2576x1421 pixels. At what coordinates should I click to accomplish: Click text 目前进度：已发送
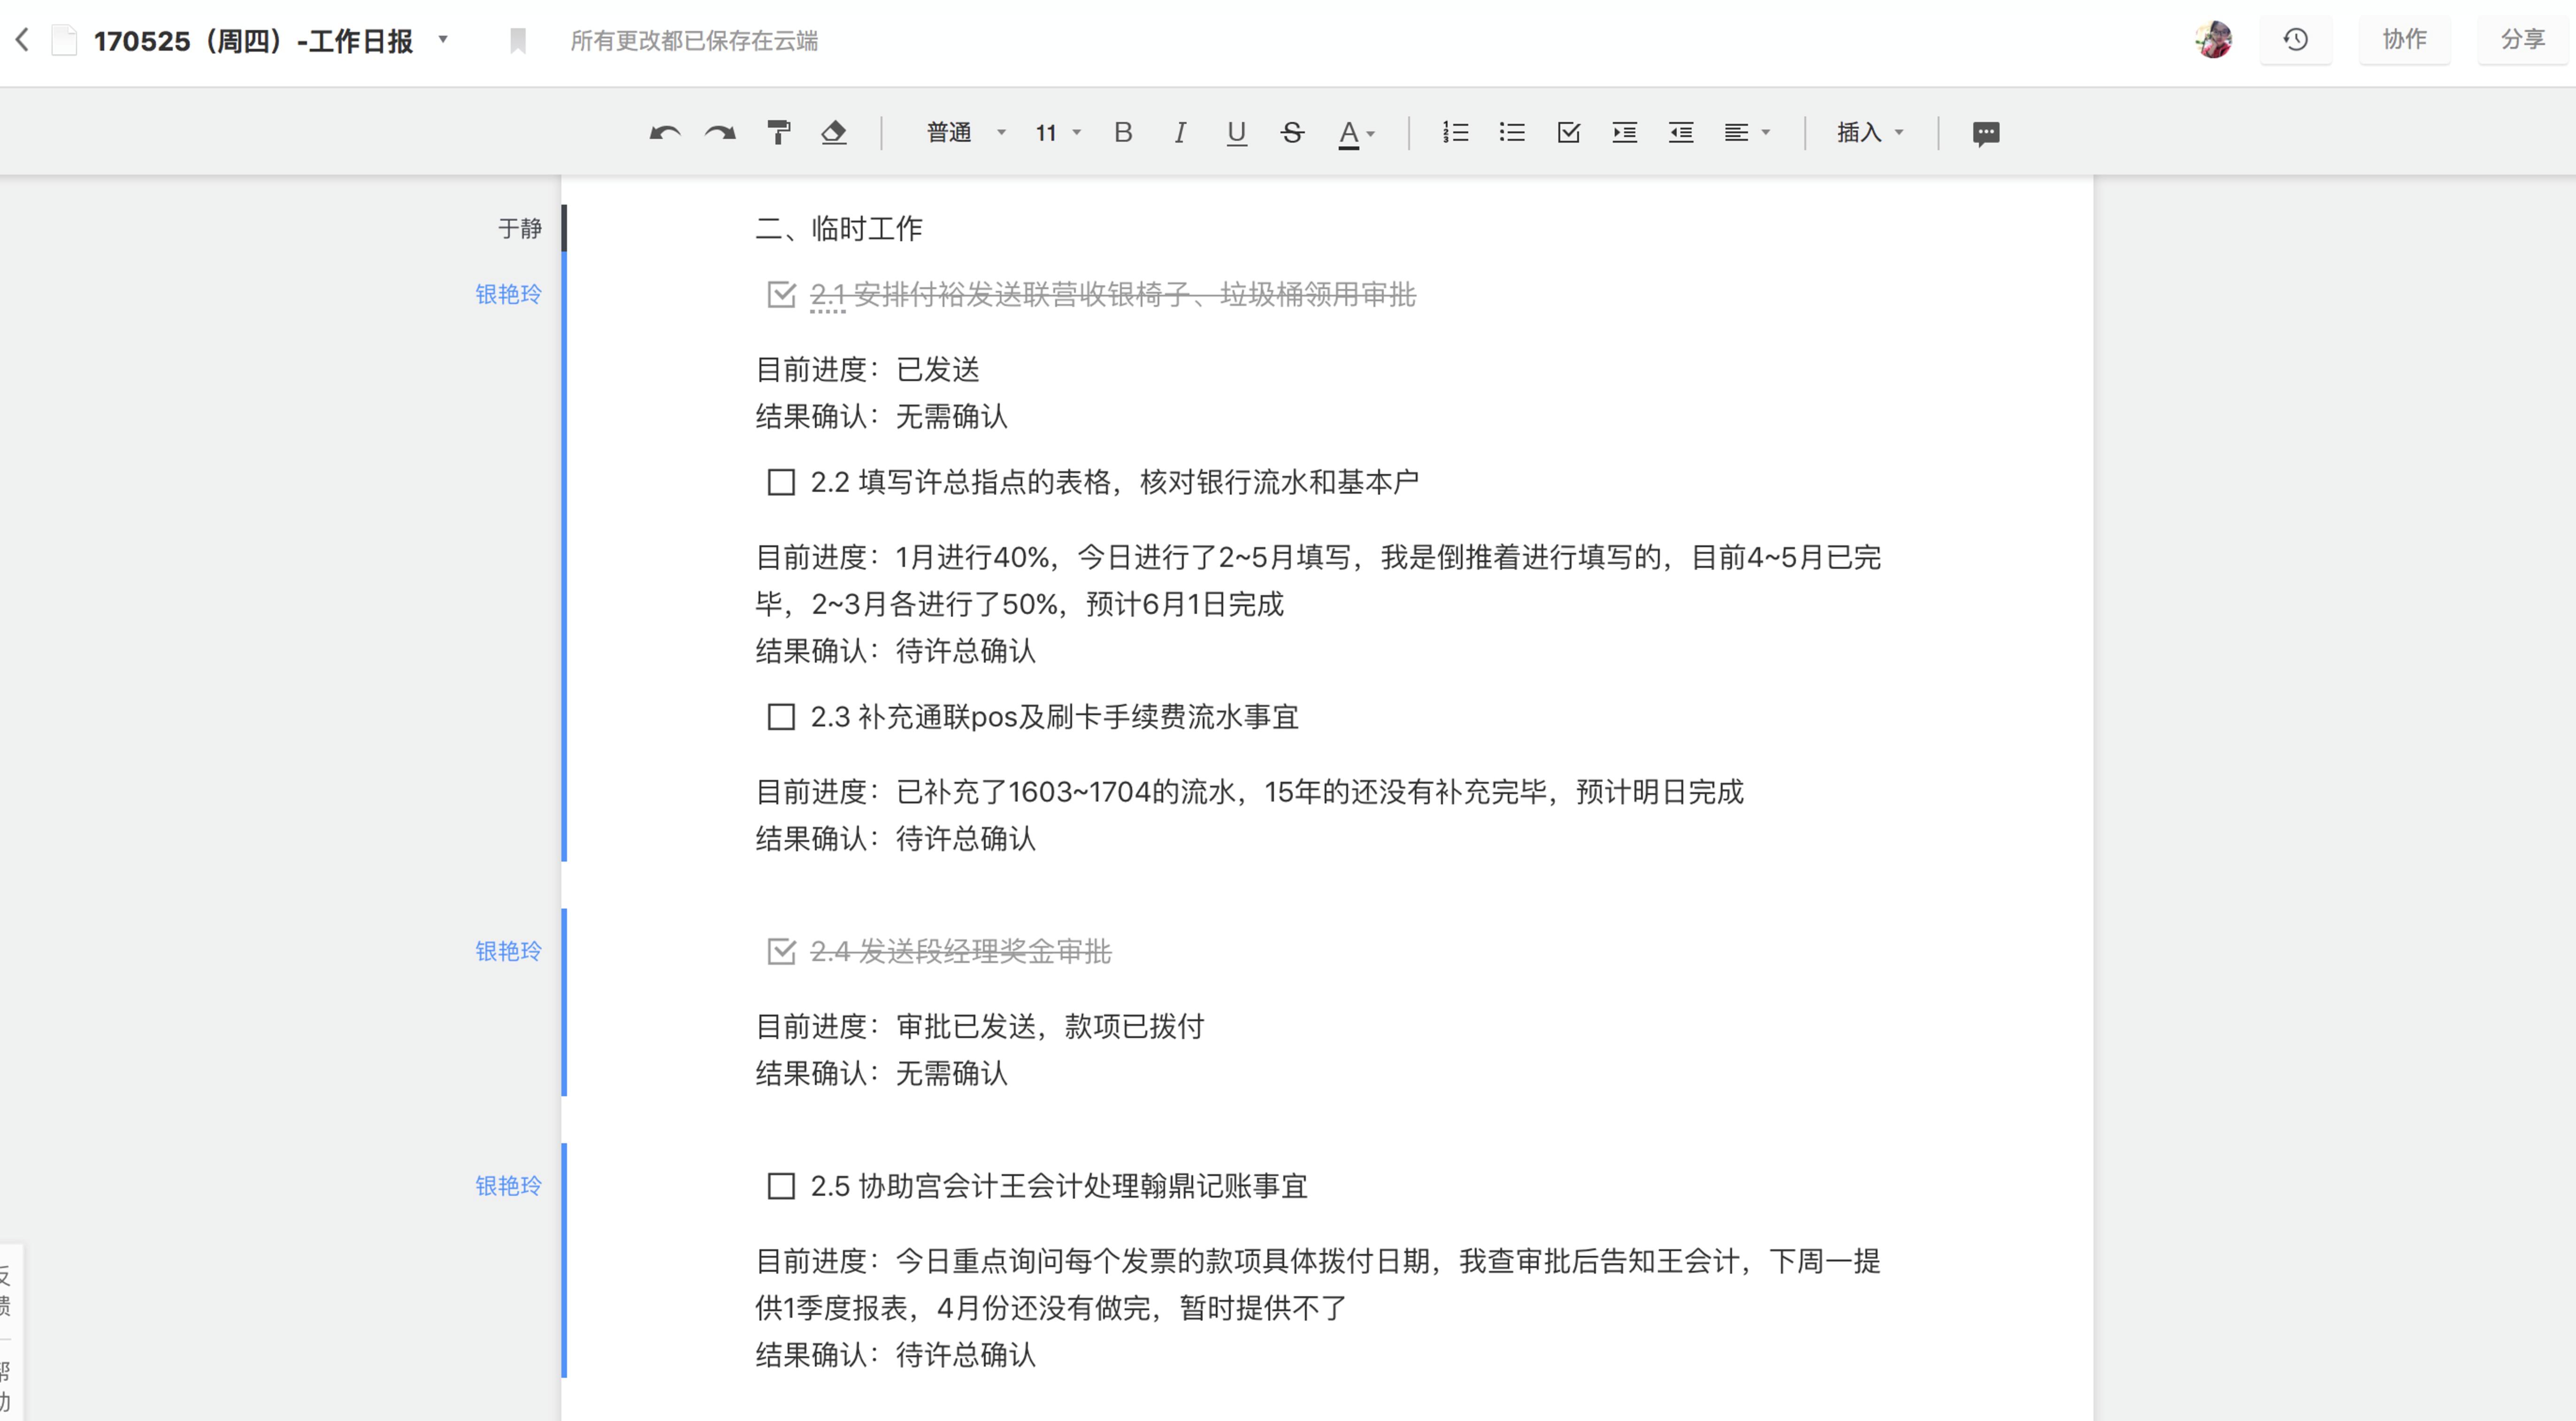tap(867, 369)
